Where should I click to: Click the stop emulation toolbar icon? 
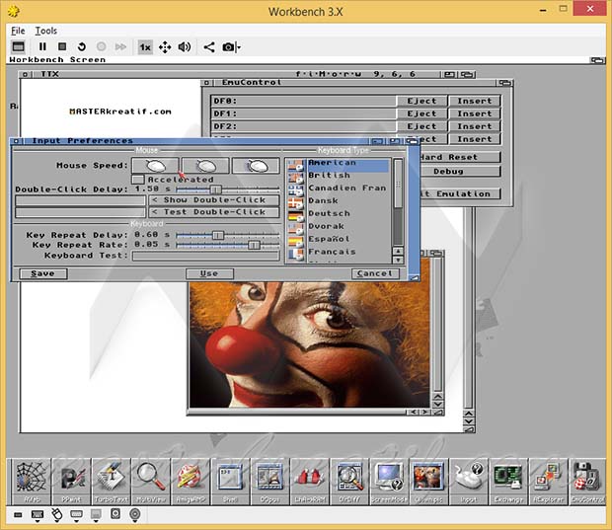(62, 46)
